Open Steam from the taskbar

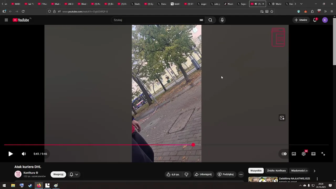pyautogui.click(x=30, y=186)
